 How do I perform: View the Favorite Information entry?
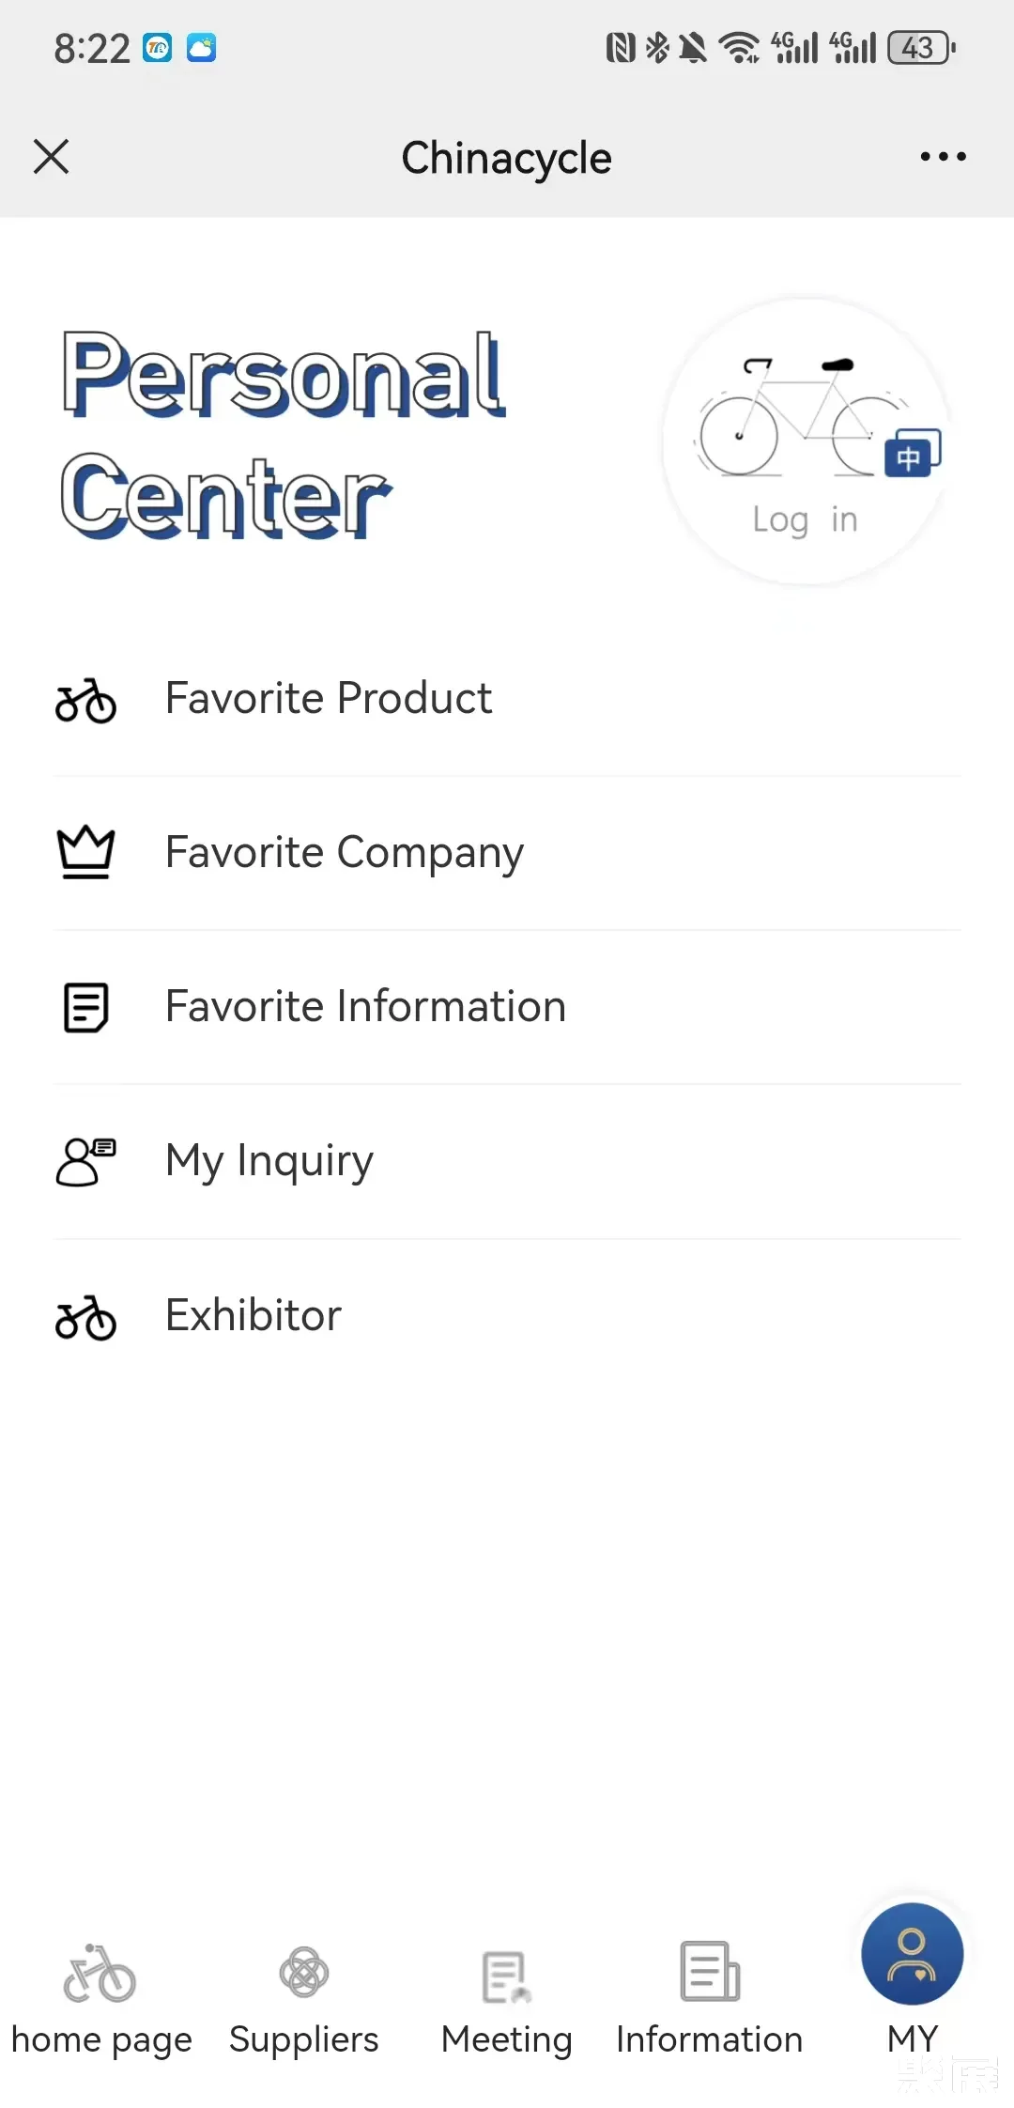365,1007
